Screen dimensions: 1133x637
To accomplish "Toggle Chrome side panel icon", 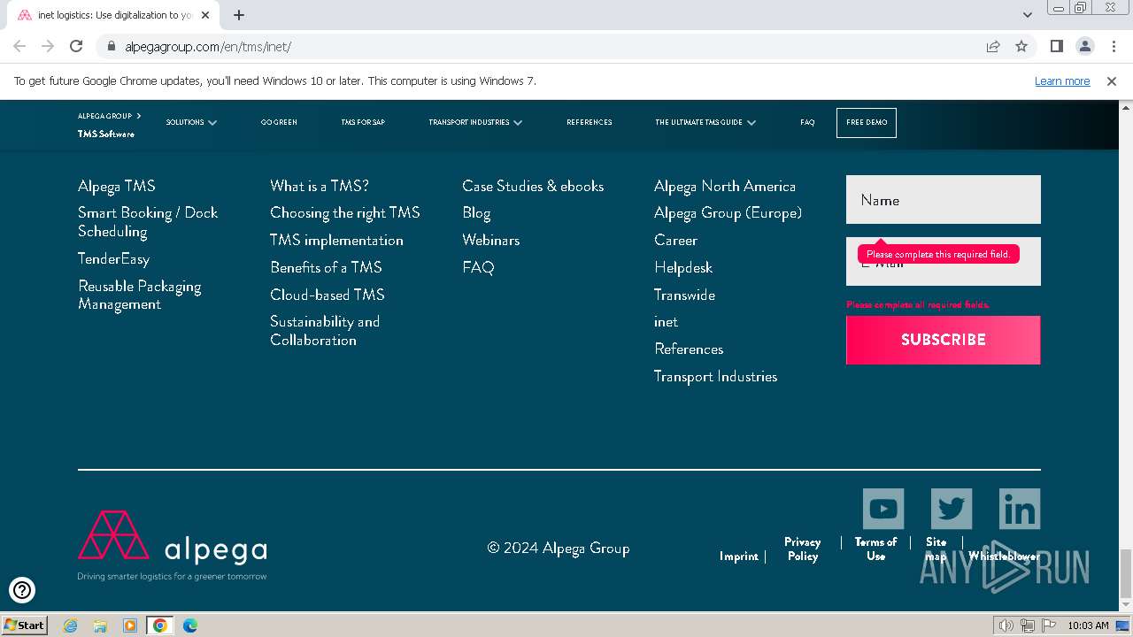I will [x=1057, y=47].
